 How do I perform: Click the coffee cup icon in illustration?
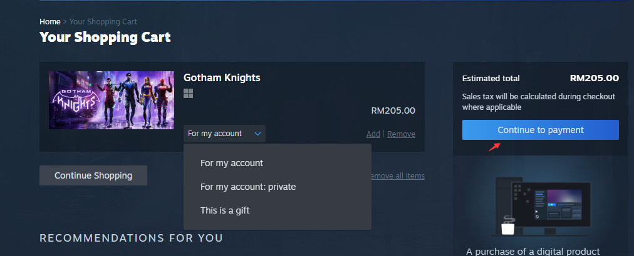[508, 227]
